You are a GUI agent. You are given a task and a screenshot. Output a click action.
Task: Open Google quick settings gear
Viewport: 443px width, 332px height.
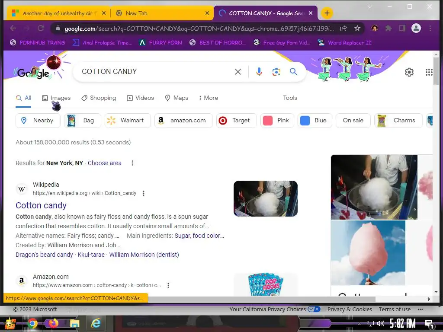tap(409, 72)
